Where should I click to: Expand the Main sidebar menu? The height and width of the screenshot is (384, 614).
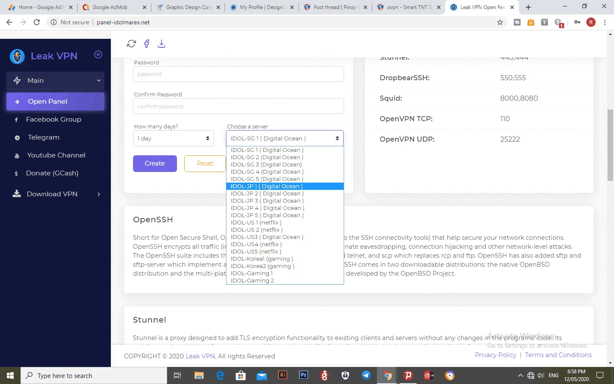[x=55, y=80]
